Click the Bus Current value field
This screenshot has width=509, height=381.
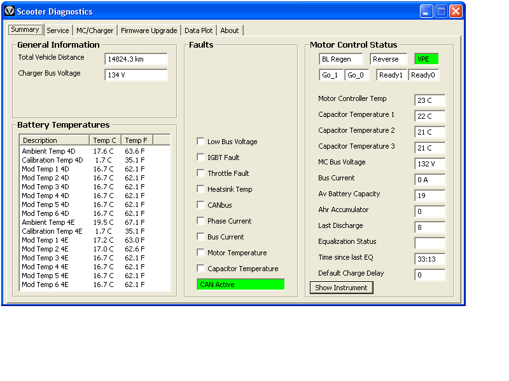click(x=430, y=180)
